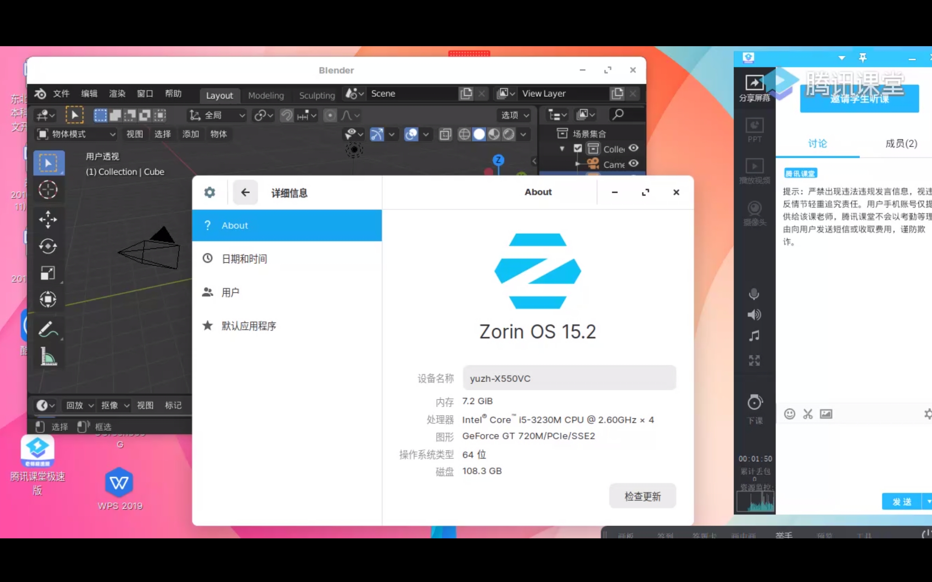The width and height of the screenshot is (932, 582).
Task: Toggle visibility eye of Camera in outliner
Action: [633, 163]
